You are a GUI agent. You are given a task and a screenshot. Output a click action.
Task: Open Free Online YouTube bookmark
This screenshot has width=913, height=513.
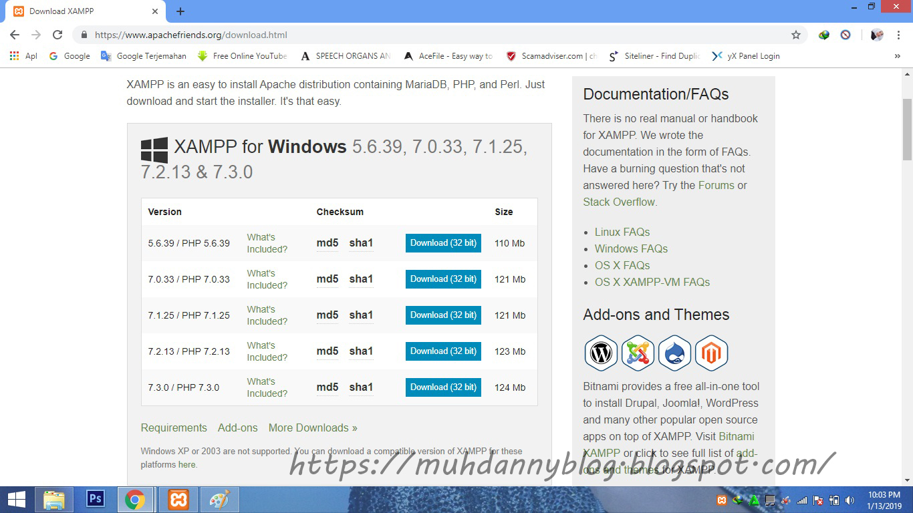click(x=243, y=56)
